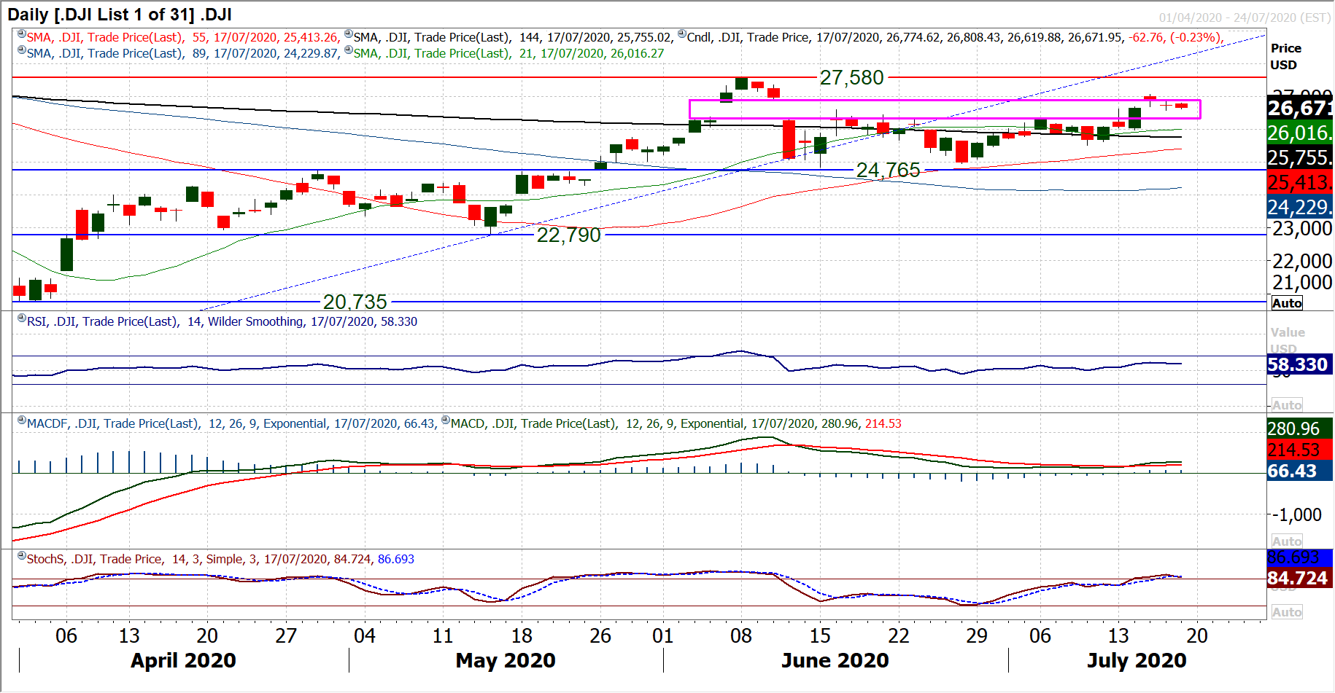The width and height of the screenshot is (1335, 693).
Task: Select the StochS 14, 3, Simple legend text
Action: coord(220,559)
